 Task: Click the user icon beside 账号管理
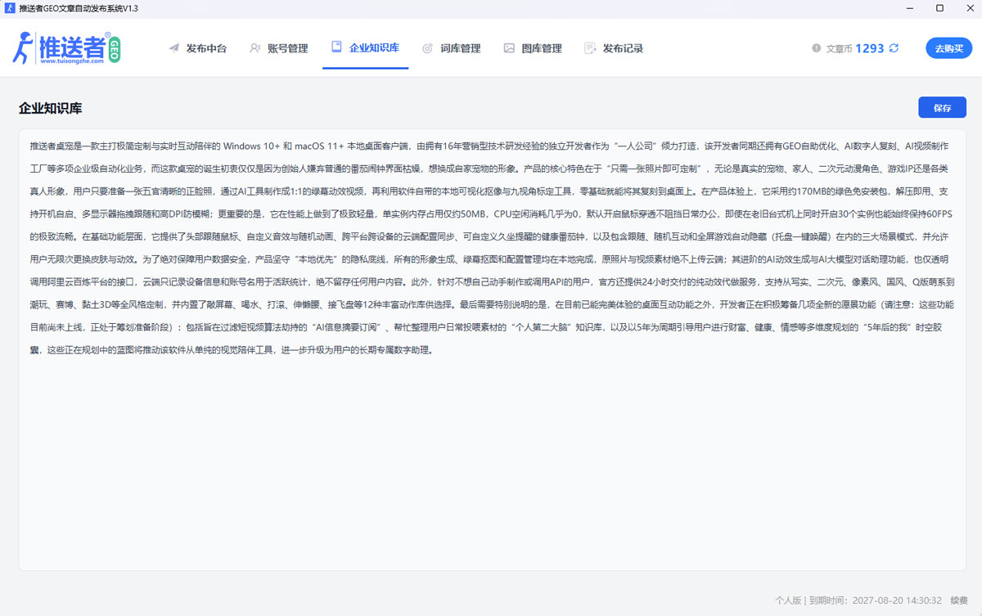point(255,48)
